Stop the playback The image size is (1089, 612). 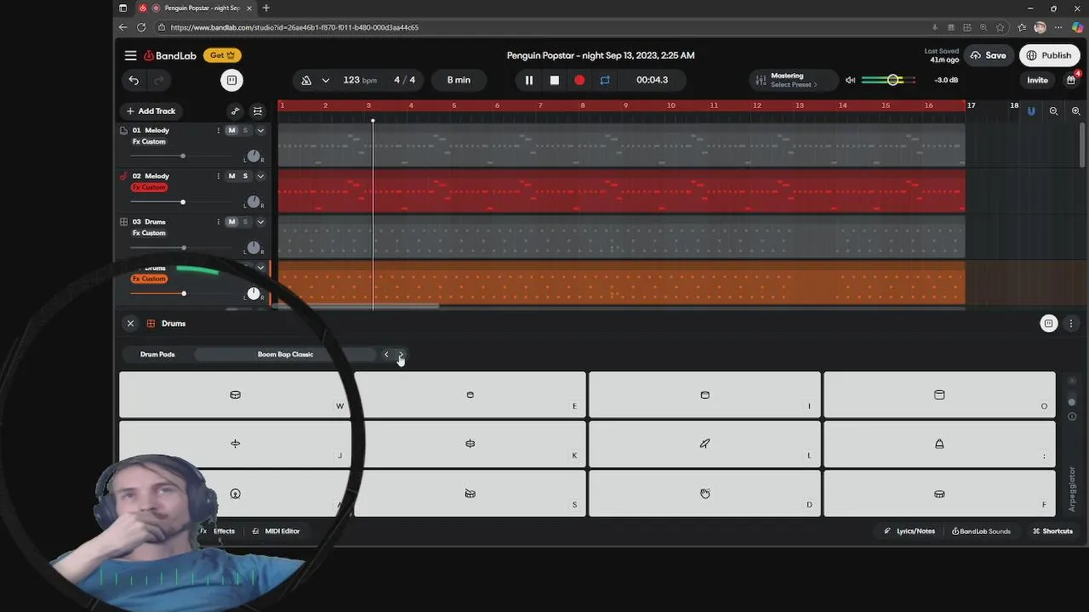tap(554, 80)
